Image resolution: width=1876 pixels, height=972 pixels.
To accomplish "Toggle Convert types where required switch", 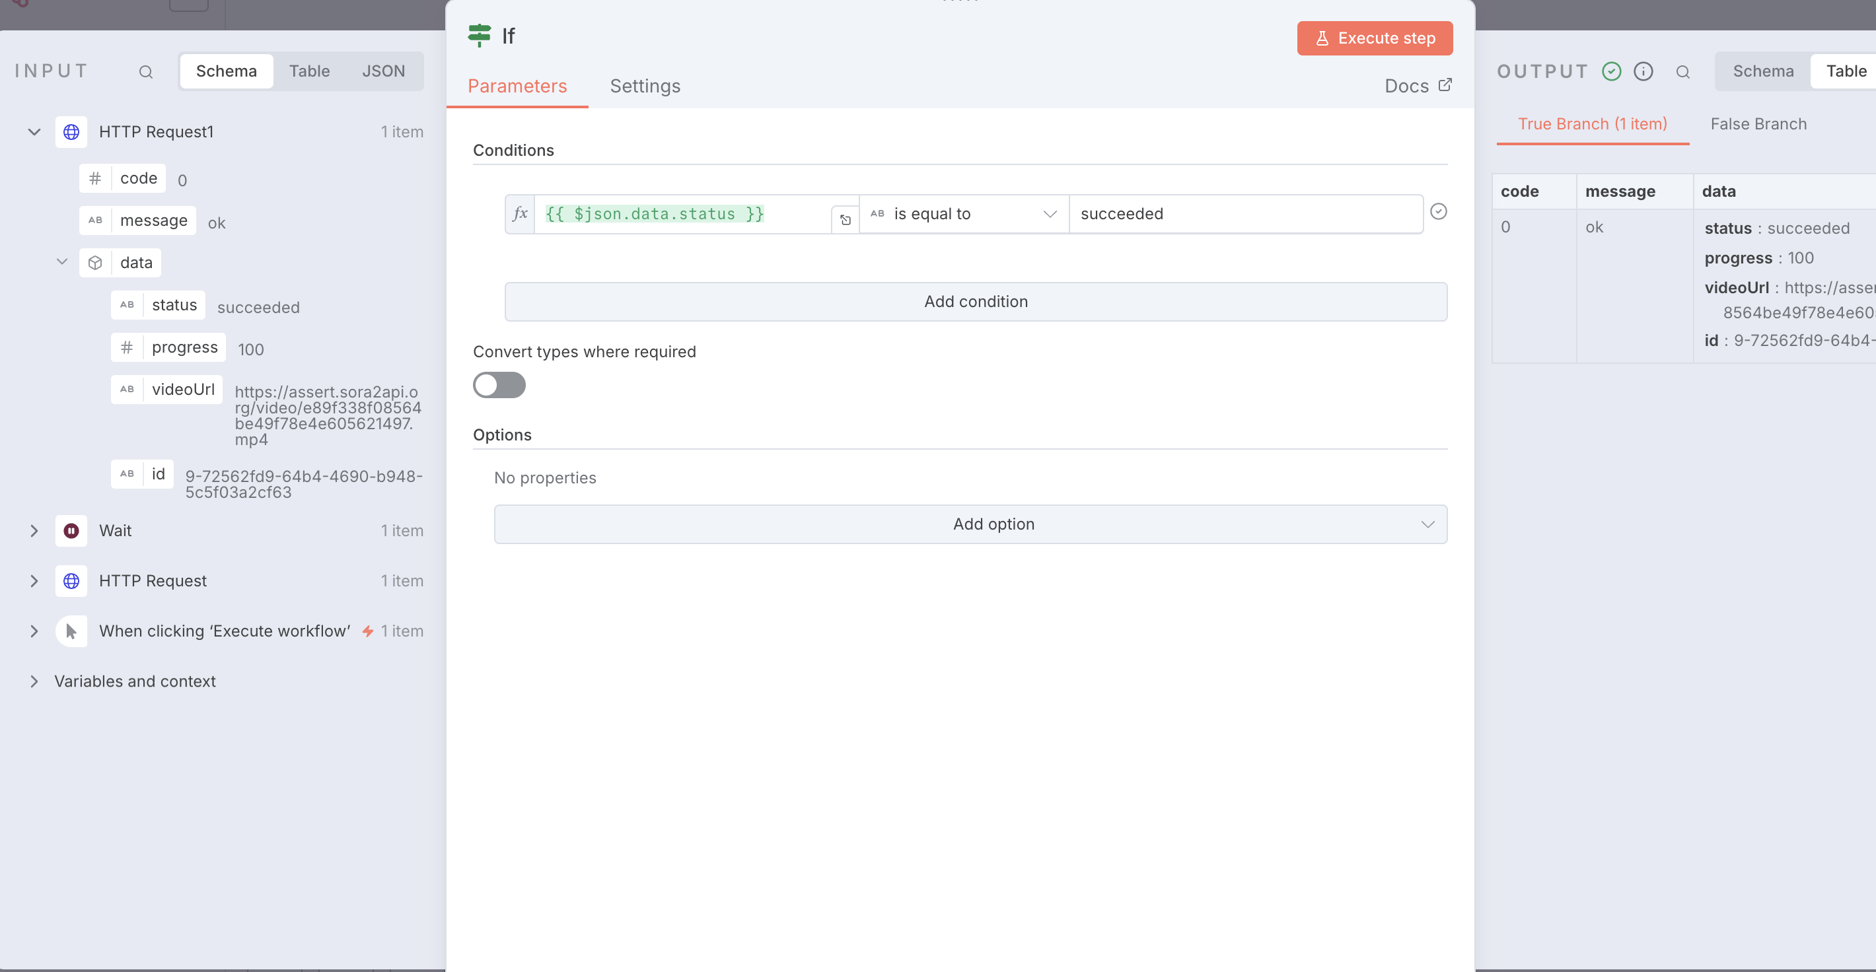I will pyautogui.click(x=499, y=385).
